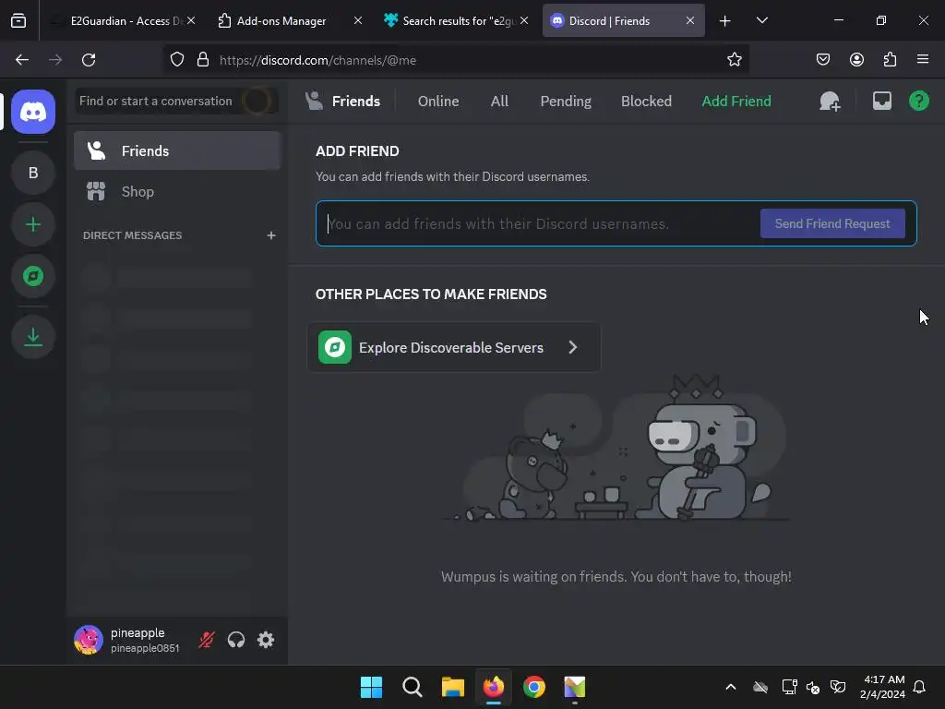Focus the add friend username field

point(539,223)
